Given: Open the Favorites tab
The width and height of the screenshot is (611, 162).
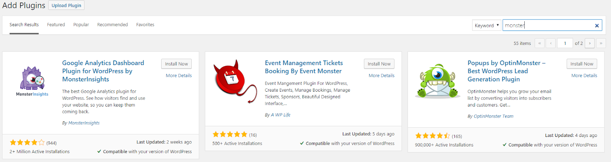Looking at the screenshot, I should pyautogui.click(x=145, y=25).
